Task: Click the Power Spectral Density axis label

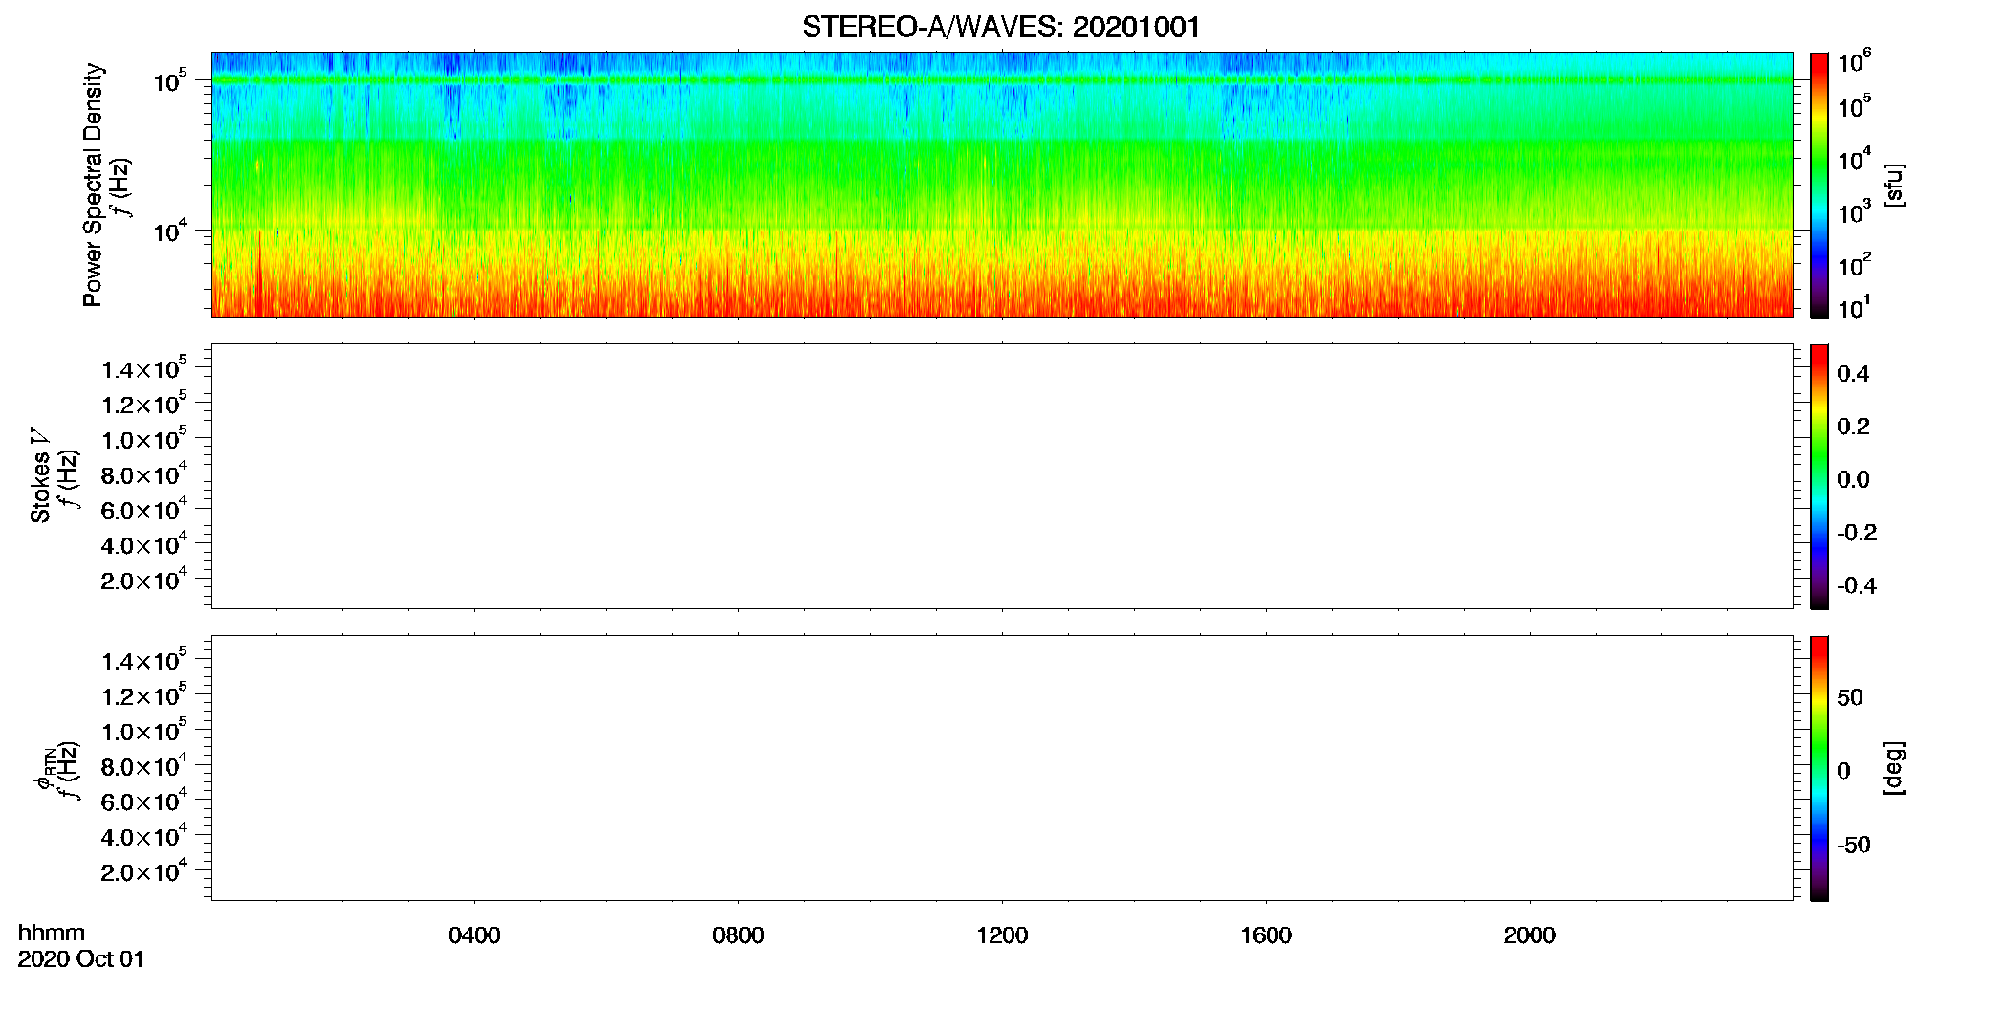Action: coord(93,185)
